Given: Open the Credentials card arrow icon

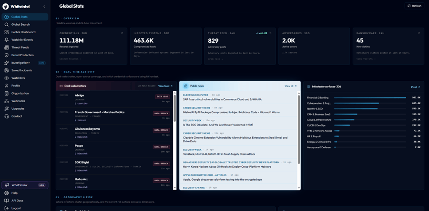Looking at the screenshot, I should pos(122,33).
